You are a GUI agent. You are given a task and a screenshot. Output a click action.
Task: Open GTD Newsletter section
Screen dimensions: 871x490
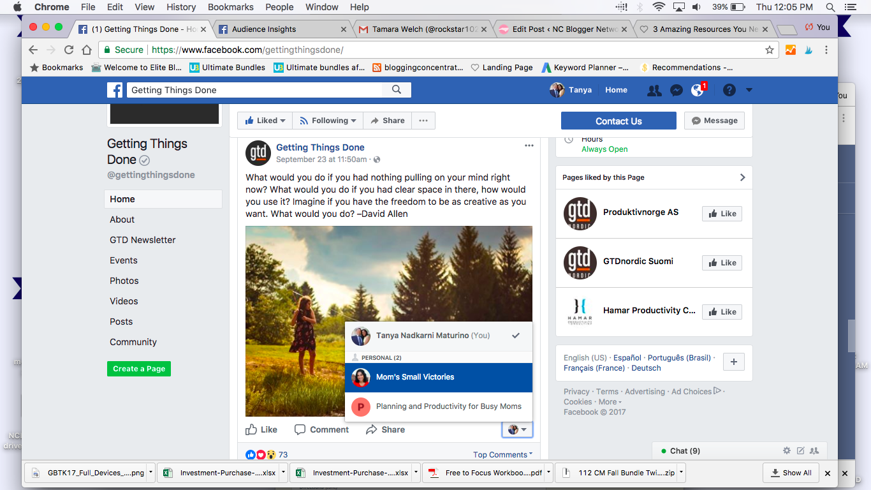pyautogui.click(x=143, y=240)
